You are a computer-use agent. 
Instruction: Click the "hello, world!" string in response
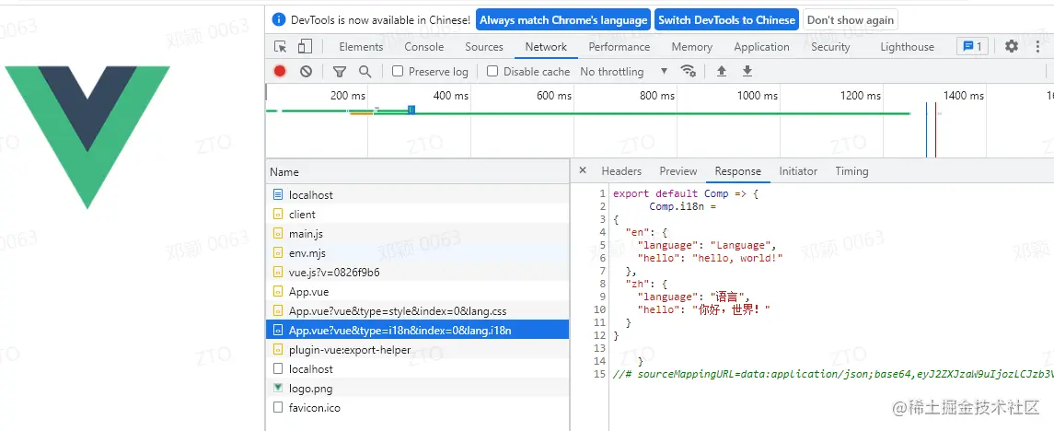tap(738, 258)
